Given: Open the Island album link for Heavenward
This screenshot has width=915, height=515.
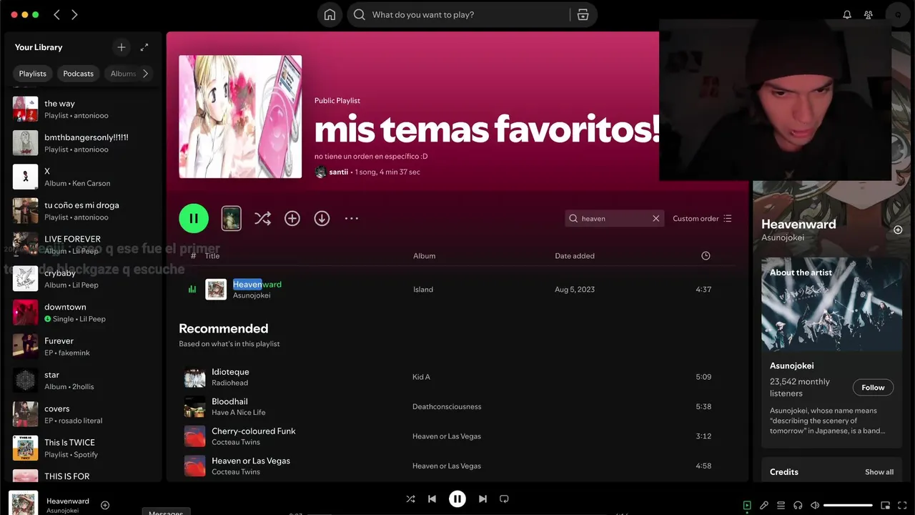Looking at the screenshot, I should pos(423,290).
